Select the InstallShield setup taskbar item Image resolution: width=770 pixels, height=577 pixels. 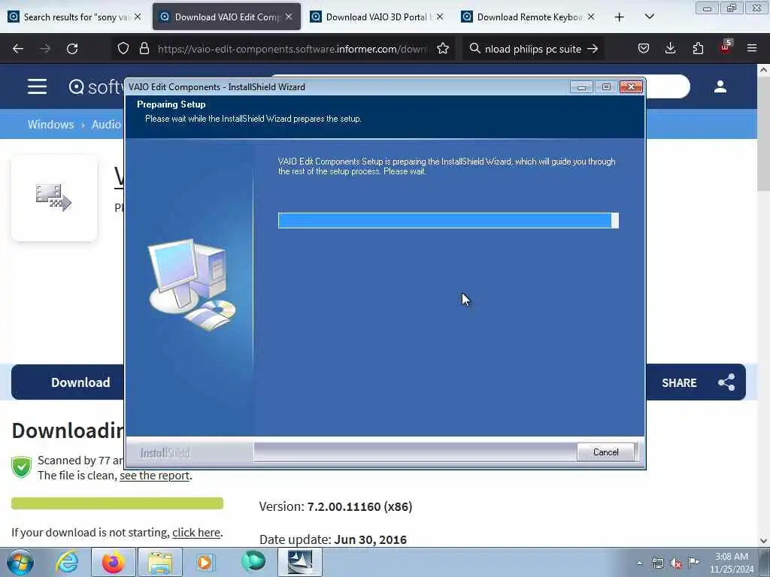tap(300, 562)
